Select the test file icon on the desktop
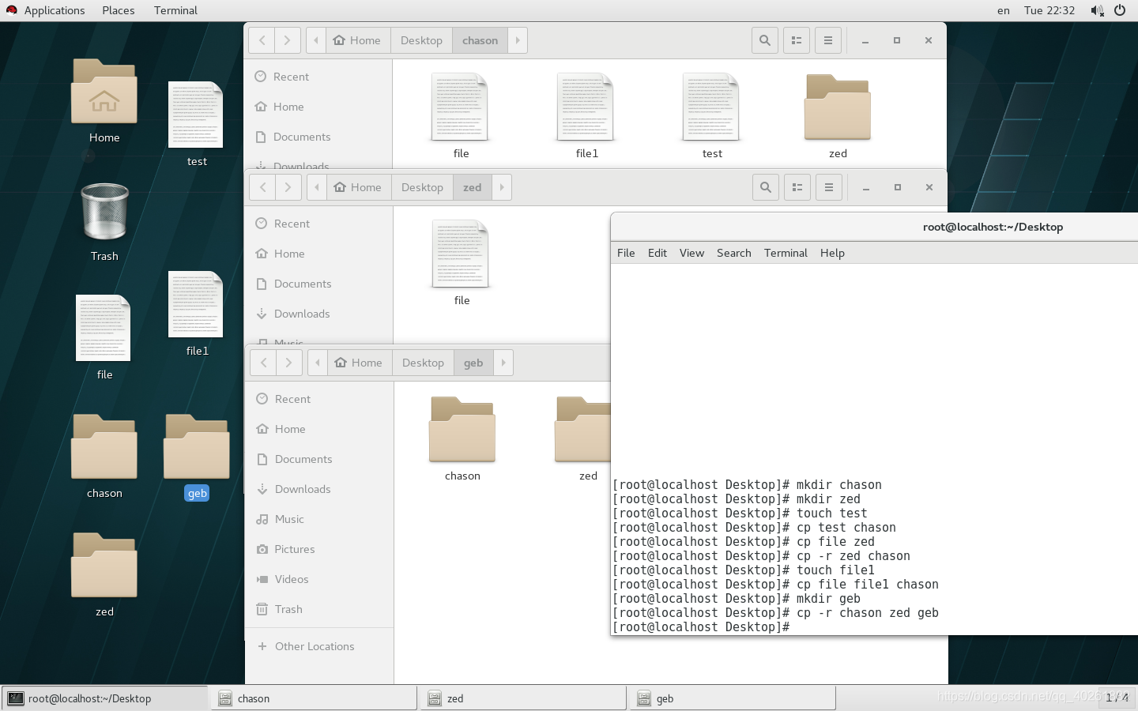This screenshot has width=1138, height=711. point(196,115)
